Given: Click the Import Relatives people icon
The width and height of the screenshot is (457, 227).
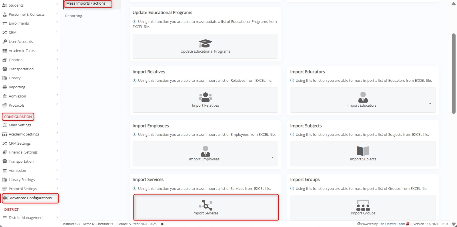Looking at the screenshot, I should [205, 97].
